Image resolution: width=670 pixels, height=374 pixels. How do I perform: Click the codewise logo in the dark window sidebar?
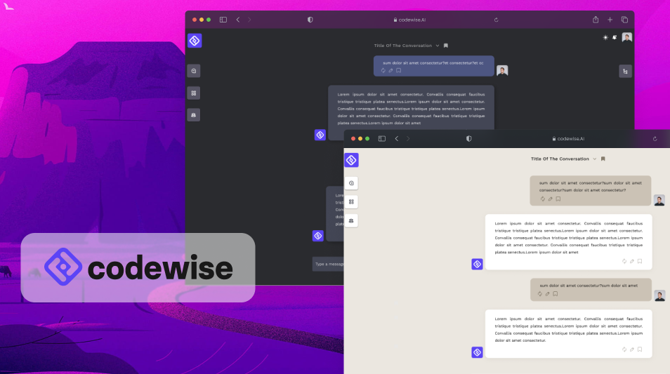click(x=195, y=41)
